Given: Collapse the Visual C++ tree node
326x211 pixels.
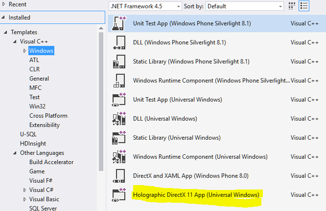Looking at the screenshot, I should pyautogui.click(x=15, y=42).
